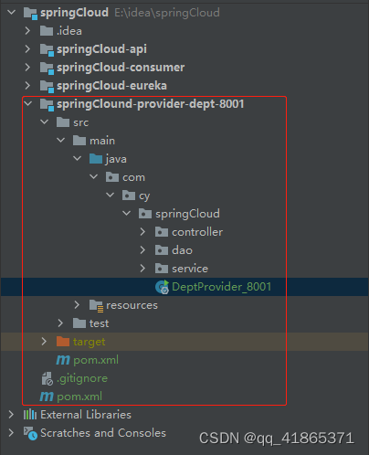The image size is (369, 455).
Task: Select the target folder label
Action: [x=89, y=342]
